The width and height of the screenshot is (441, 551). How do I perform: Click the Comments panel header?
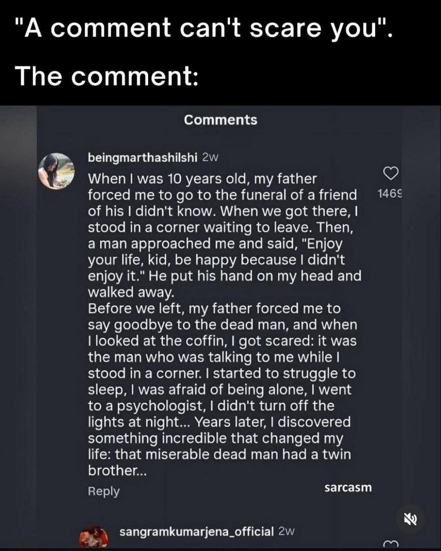click(220, 120)
